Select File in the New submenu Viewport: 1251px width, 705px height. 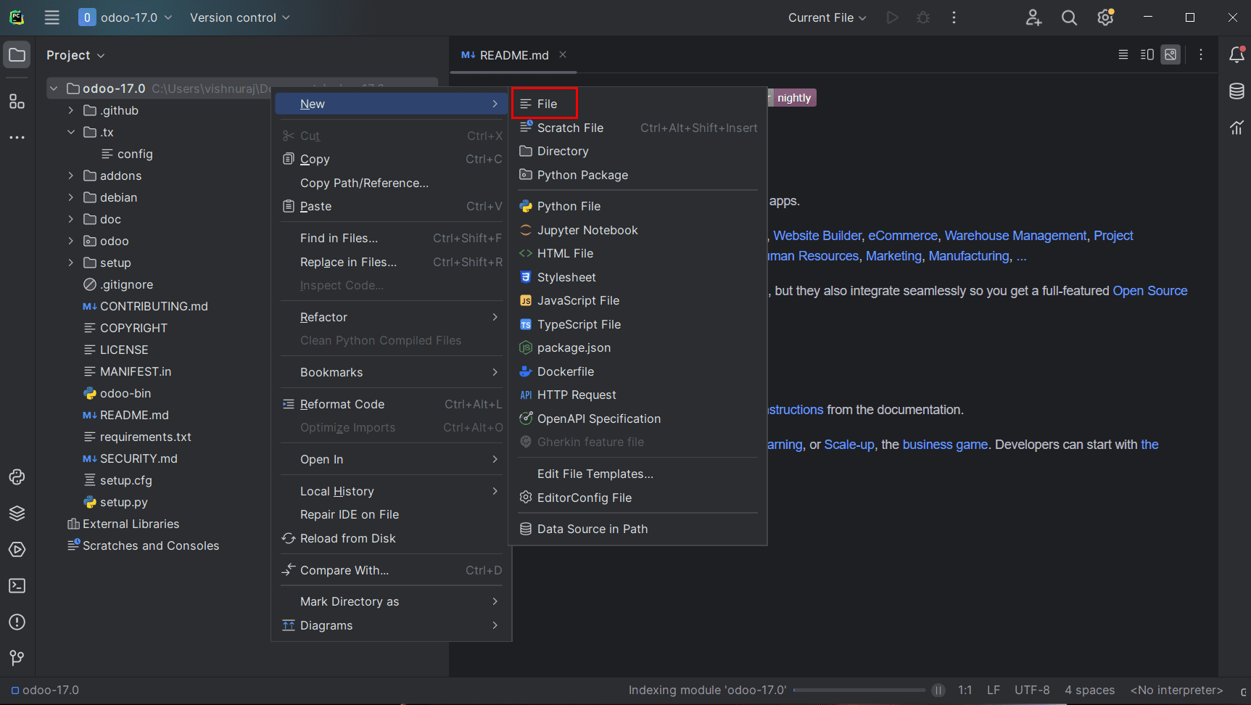point(638,104)
